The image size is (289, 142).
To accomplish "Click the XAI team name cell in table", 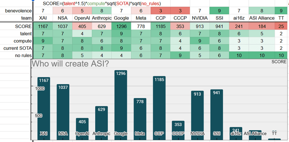I will coord(43,18).
